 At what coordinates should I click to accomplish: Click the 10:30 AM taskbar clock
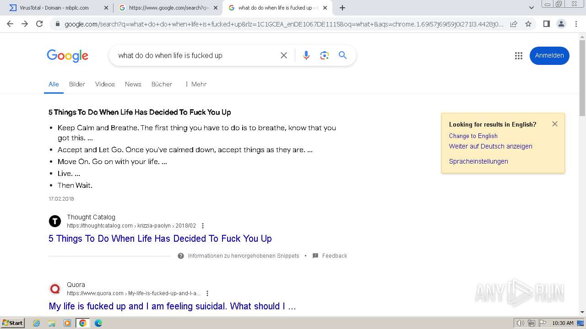(563, 323)
